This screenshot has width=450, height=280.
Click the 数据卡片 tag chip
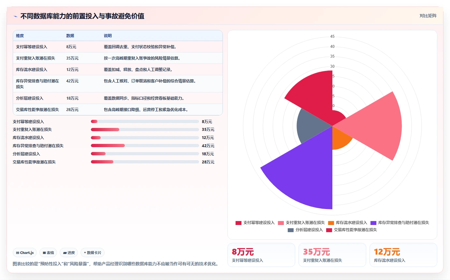tap(93, 253)
